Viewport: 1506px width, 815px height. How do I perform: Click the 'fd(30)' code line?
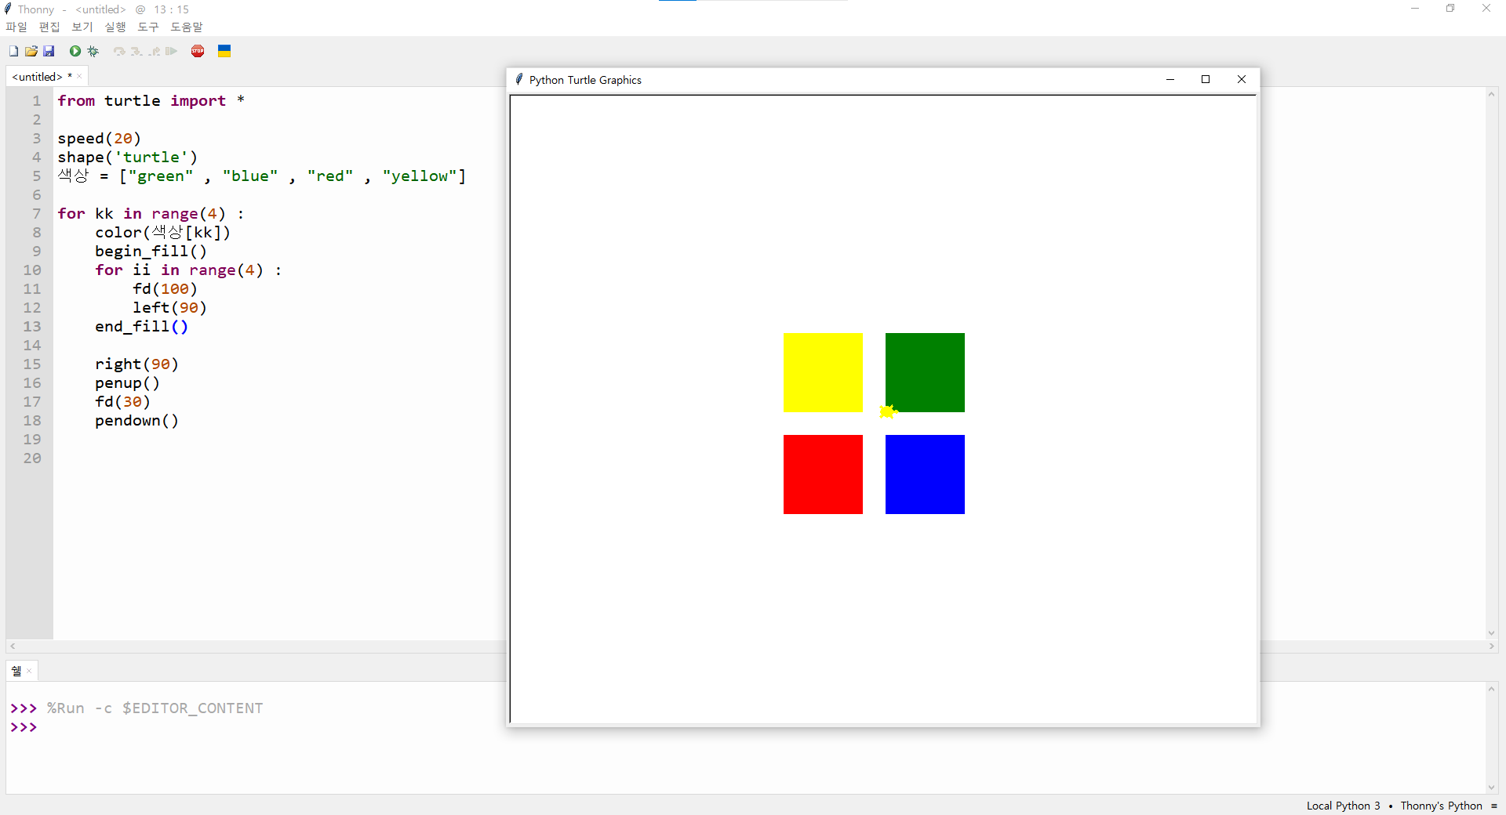(122, 401)
